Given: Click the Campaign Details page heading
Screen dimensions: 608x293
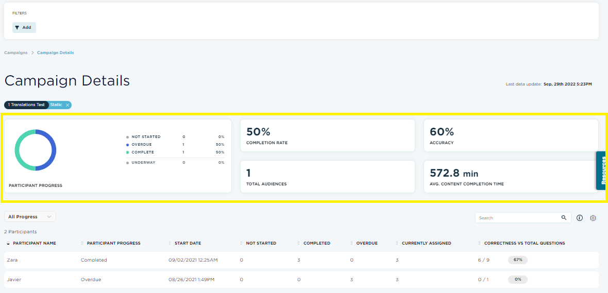Looking at the screenshot, I should tap(67, 81).
